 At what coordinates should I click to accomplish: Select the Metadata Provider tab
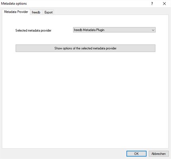16,12
